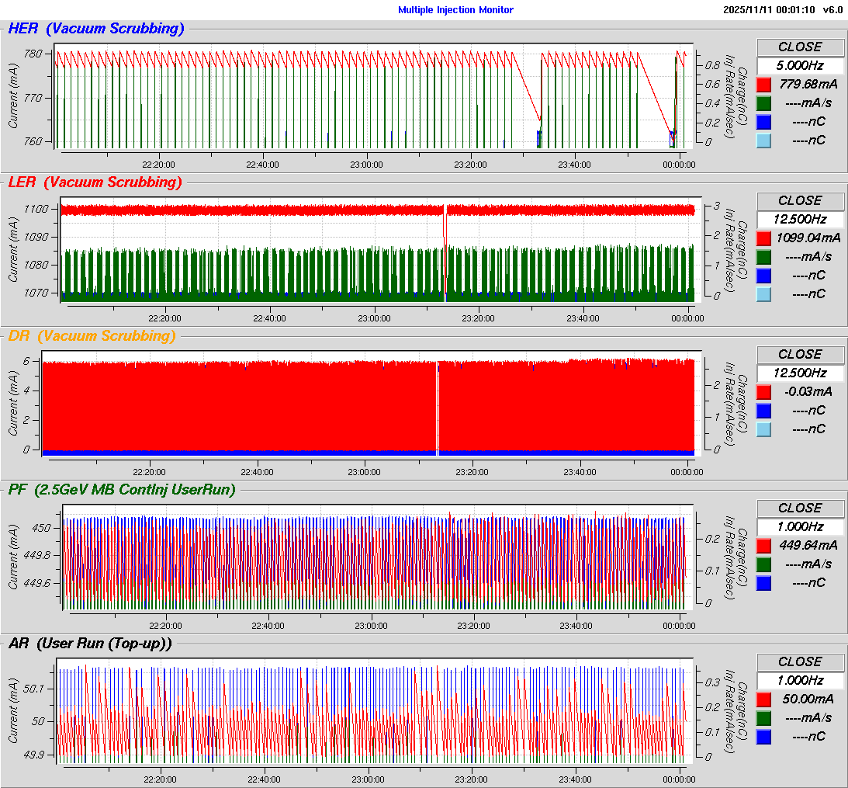Click the DR (Vacuum Scrubbing) panel title
Viewport: 848px width, 788px height.
pos(92,336)
